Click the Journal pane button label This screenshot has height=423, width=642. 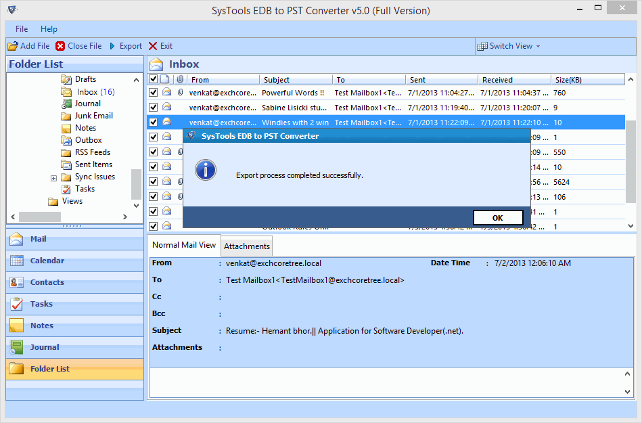45,347
